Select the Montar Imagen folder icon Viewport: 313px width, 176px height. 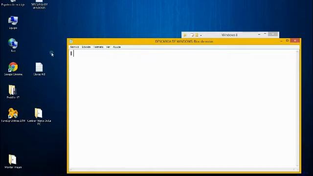pos(13,162)
